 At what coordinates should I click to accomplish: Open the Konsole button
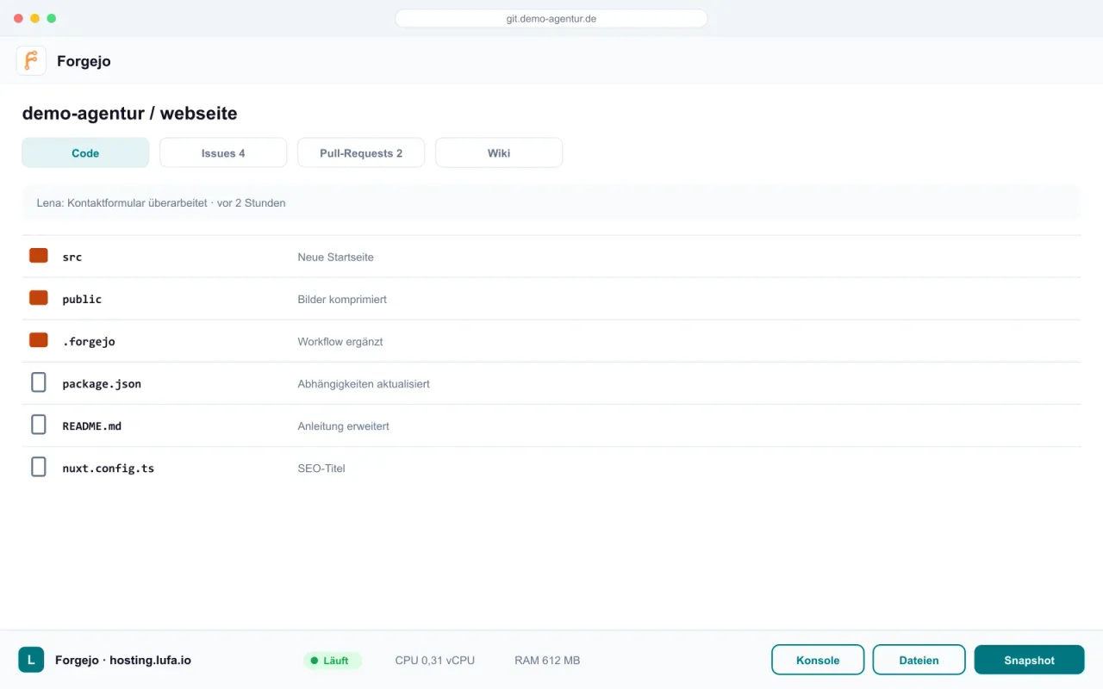(x=818, y=660)
